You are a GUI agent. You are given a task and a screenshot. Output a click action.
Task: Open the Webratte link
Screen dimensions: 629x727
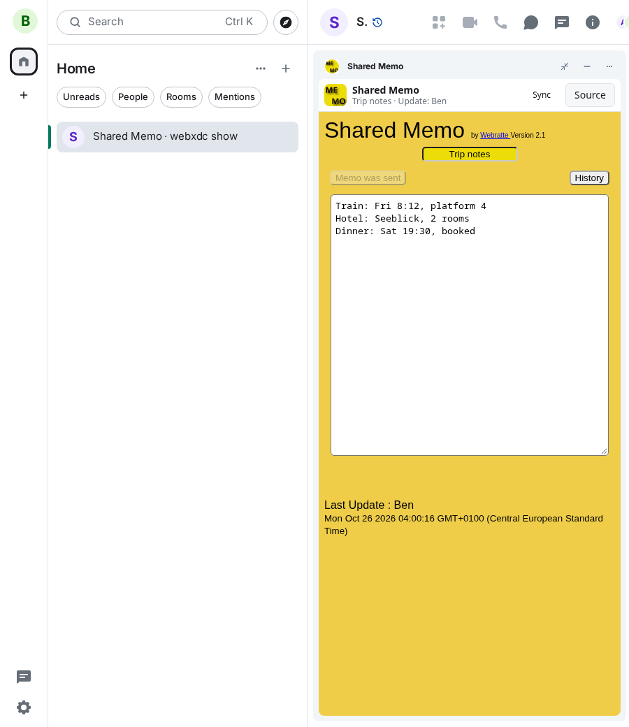click(x=495, y=136)
